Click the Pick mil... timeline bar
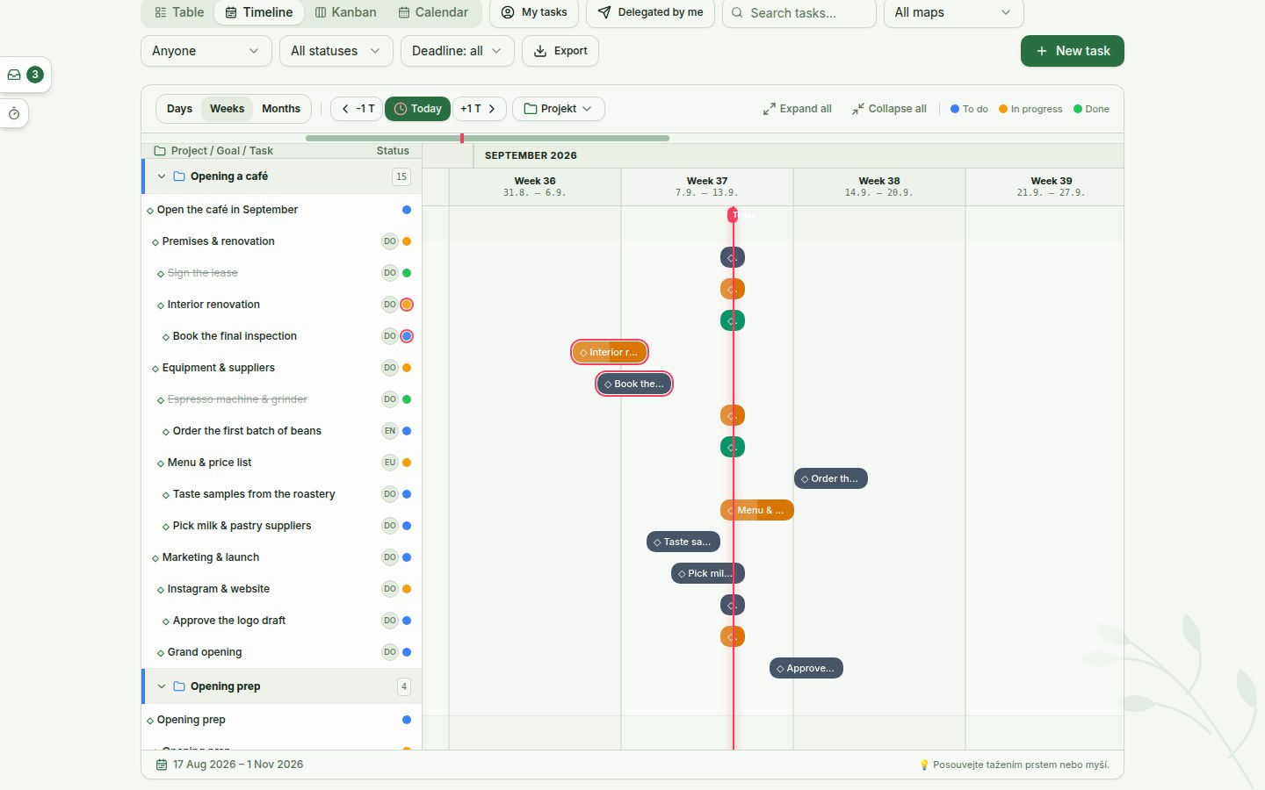Viewport: 1265px width, 790px height. (x=708, y=573)
